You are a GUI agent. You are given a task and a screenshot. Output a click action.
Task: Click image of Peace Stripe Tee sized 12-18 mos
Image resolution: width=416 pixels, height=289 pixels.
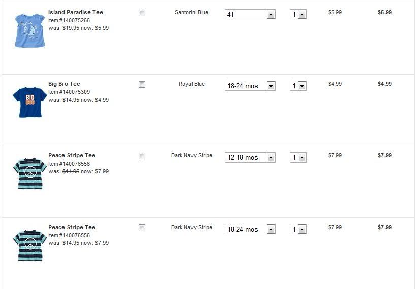[x=29, y=174]
